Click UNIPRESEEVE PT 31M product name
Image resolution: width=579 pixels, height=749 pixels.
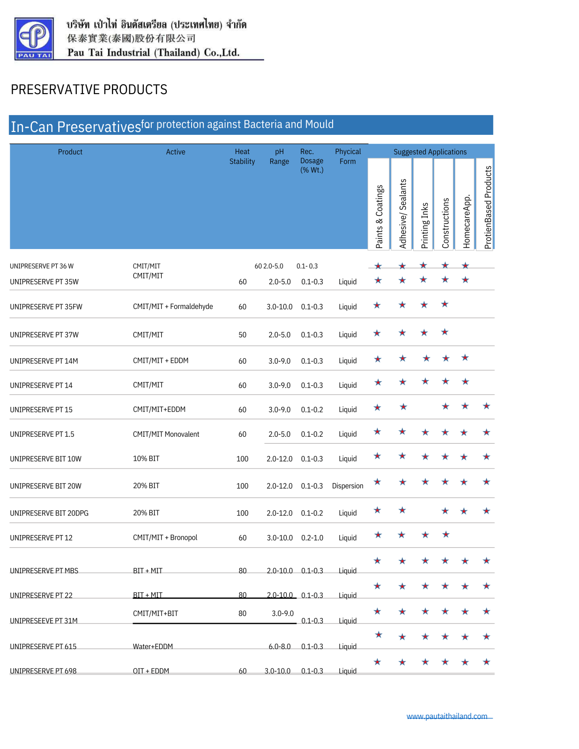pos(44,621)
